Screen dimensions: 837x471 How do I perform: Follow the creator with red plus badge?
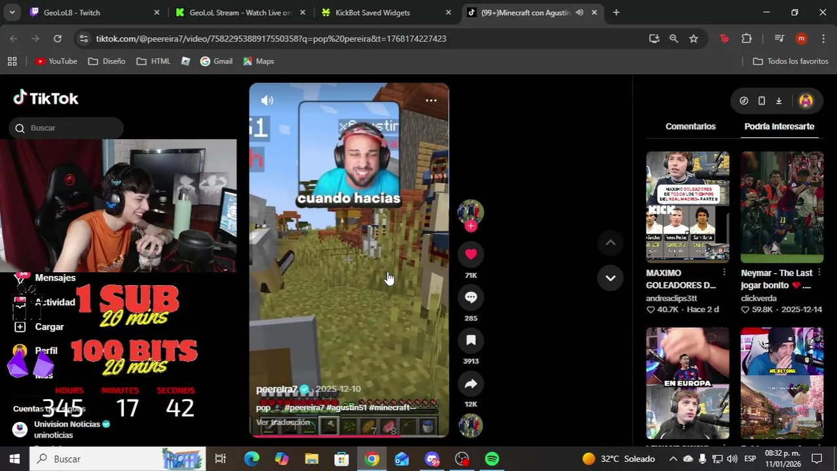[471, 226]
